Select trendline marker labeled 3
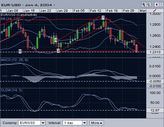Viewport: 164px width, 127px height. pyautogui.click(x=58, y=51)
